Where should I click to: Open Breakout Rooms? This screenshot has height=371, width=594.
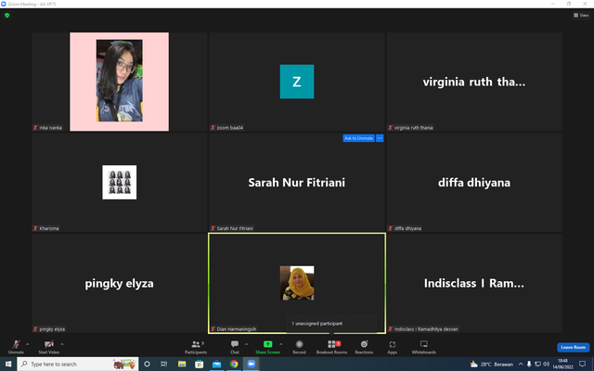(332, 346)
